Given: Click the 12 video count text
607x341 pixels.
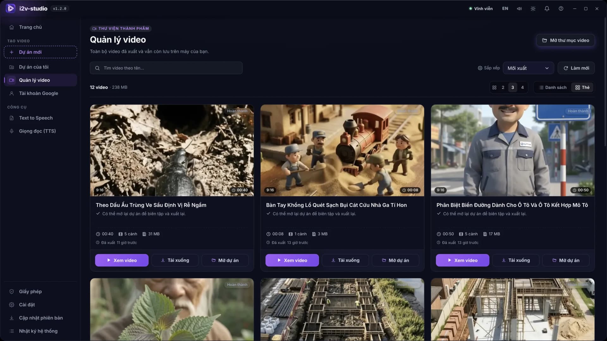Looking at the screenshot, I should (99, 87).
